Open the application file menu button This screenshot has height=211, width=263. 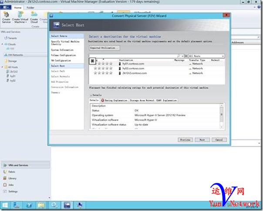(x=6, y=7)
